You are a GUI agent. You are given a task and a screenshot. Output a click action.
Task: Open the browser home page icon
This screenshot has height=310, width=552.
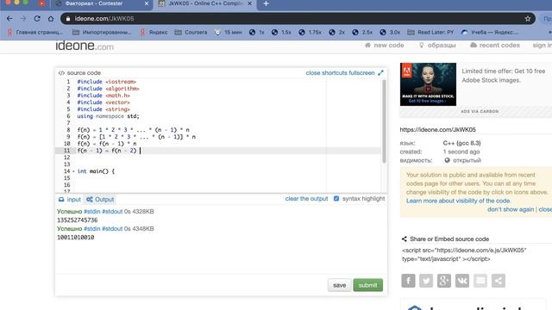click(x=51, y=19)
